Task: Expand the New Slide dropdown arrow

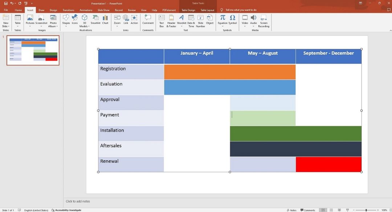Action: pos(8,26)
